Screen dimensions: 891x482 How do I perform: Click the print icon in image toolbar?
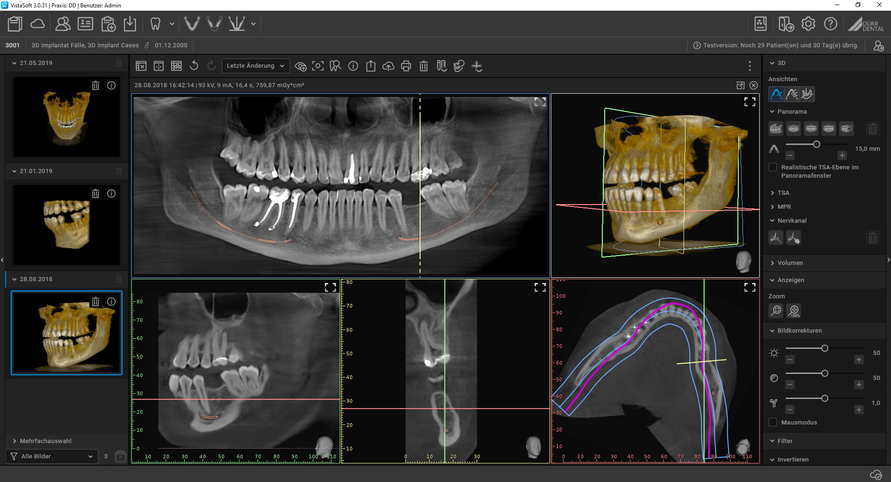(x=406, y=66)
